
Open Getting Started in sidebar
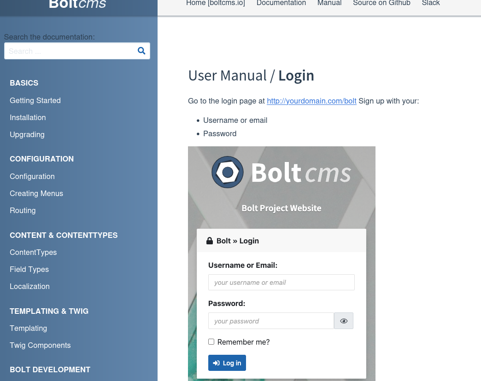tap(35, 100)
